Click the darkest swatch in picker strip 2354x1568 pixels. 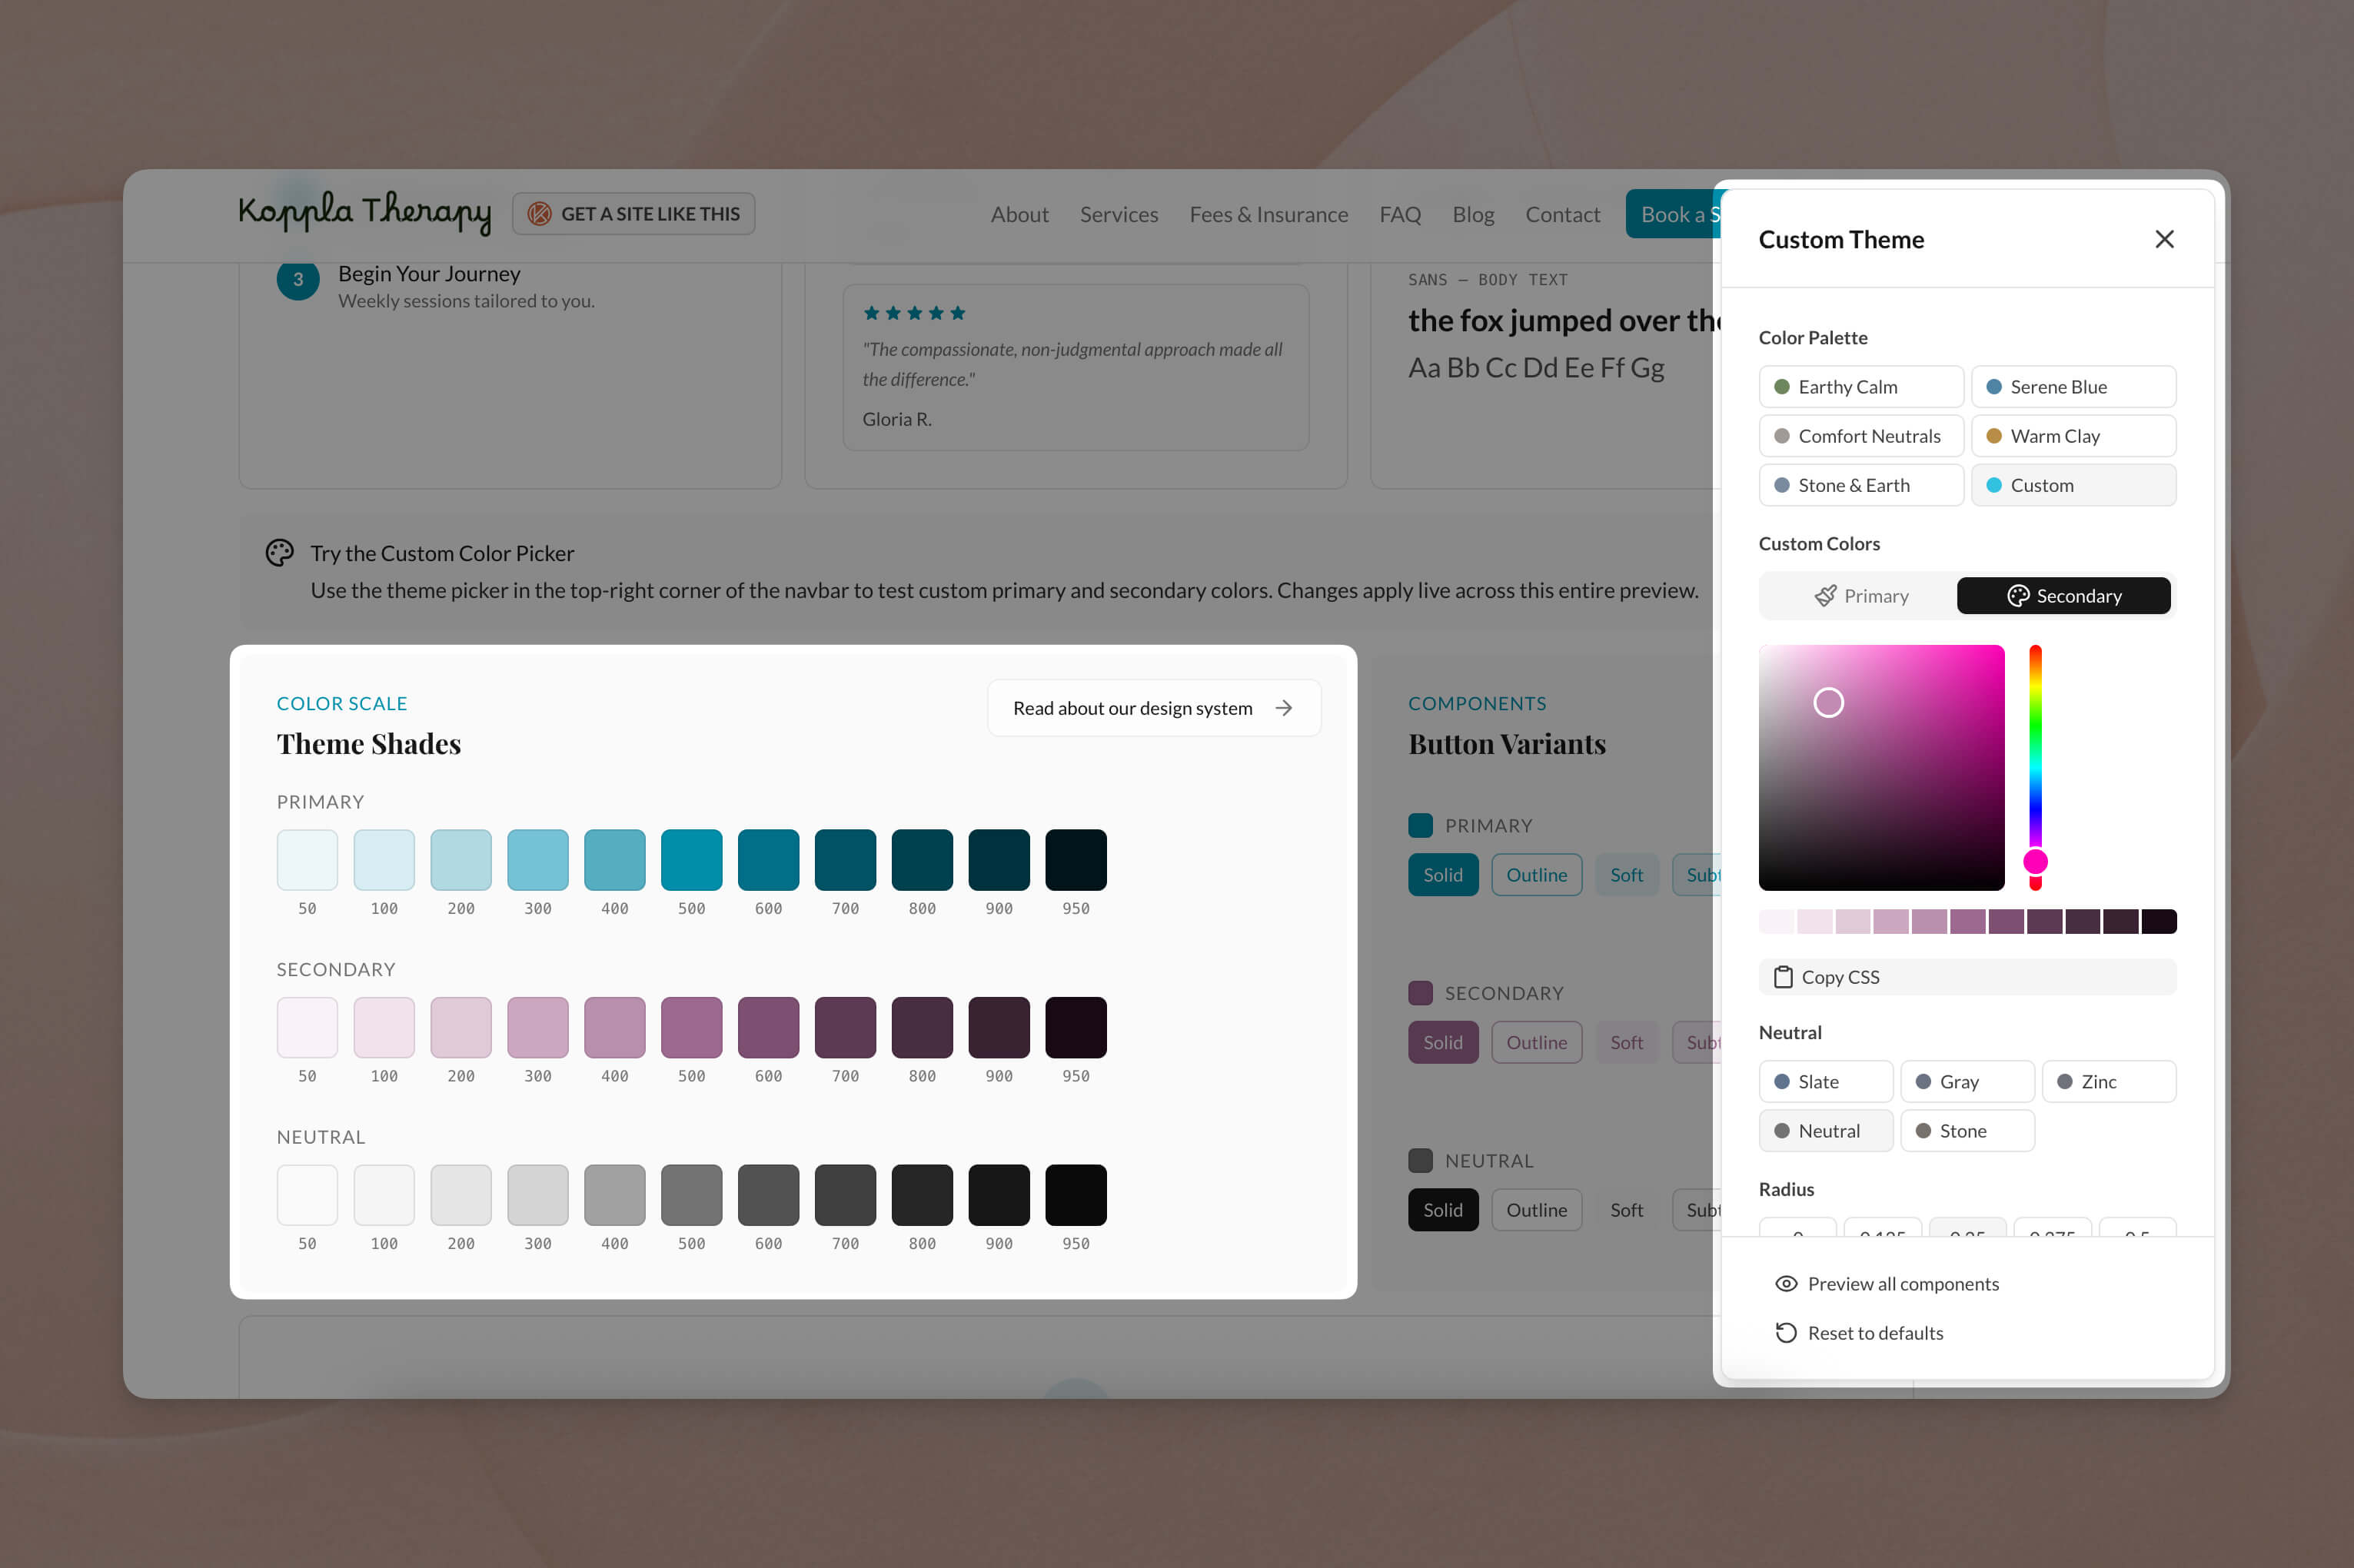click(x=2158, y=921)
